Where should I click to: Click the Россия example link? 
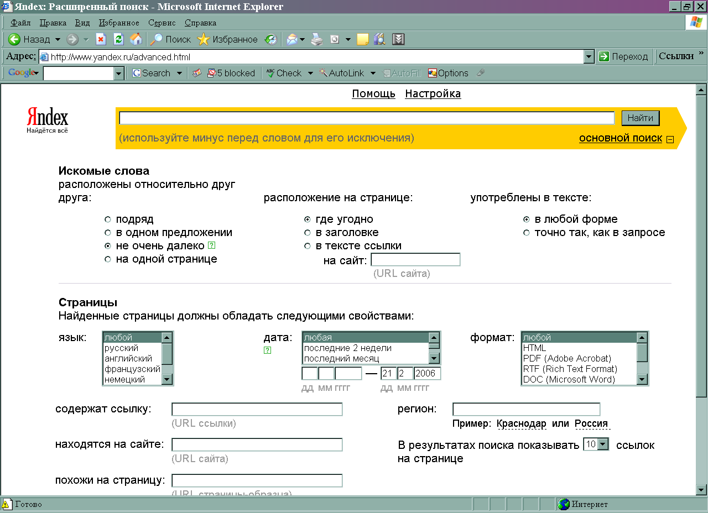591,423
